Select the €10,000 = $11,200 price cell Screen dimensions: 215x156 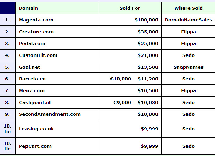(130, 79)
